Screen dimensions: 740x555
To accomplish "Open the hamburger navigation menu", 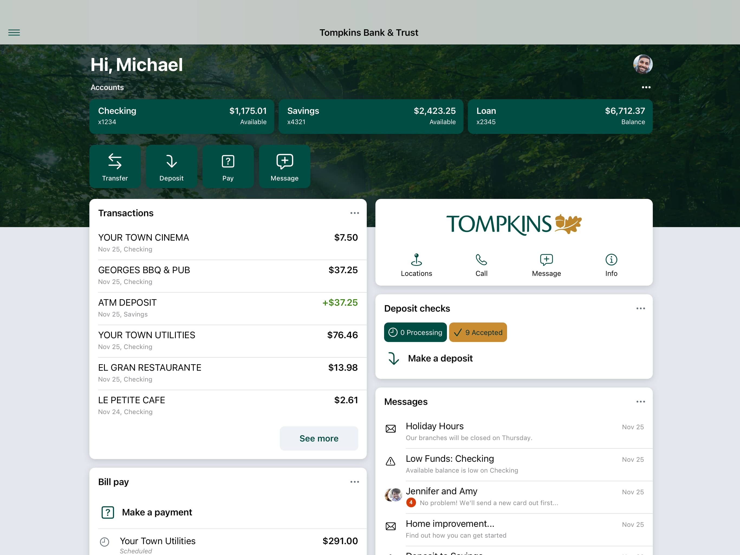I will click(x=14, y=33).
